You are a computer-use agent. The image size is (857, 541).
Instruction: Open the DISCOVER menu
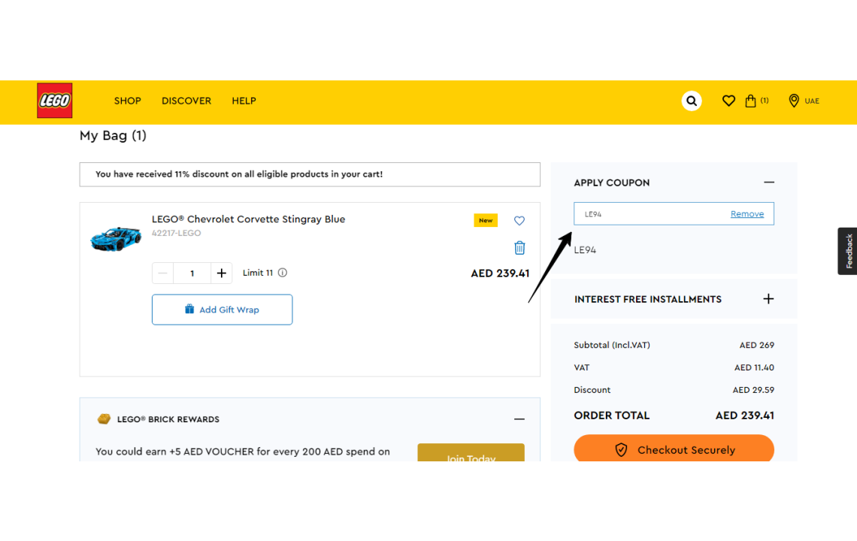click(x=186, y=101)
